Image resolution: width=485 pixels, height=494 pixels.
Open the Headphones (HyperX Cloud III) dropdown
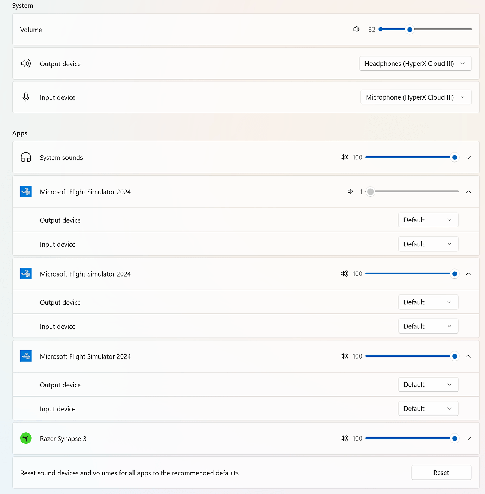tap(415, 64)
